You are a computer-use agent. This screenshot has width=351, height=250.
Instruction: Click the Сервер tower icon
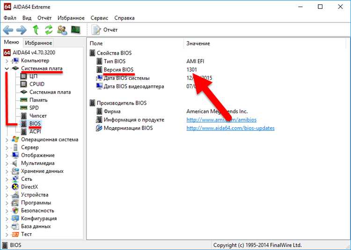click(x=15, y=148)
